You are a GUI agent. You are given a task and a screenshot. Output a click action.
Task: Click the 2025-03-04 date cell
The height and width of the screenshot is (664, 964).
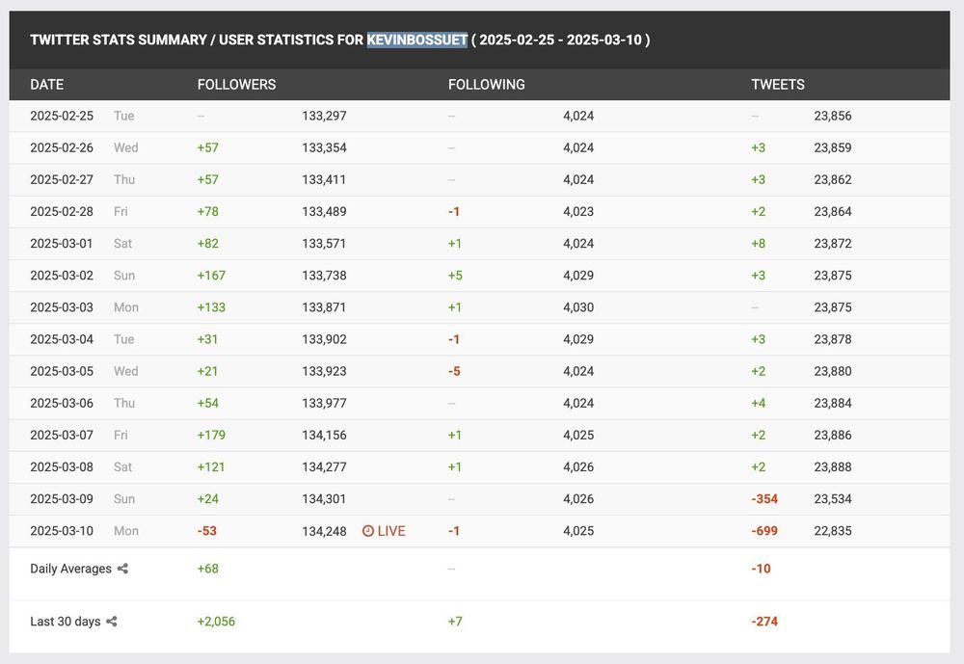62,339
